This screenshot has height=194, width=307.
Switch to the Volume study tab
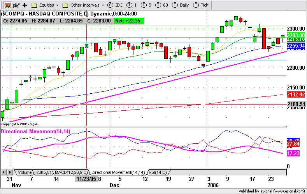24,172
